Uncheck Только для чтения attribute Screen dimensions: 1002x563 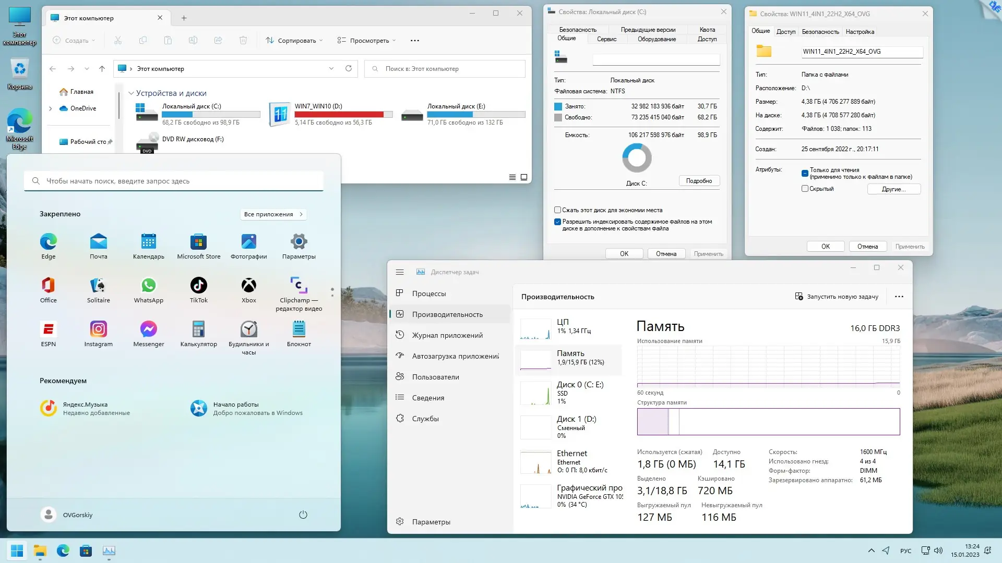point(805,173)
